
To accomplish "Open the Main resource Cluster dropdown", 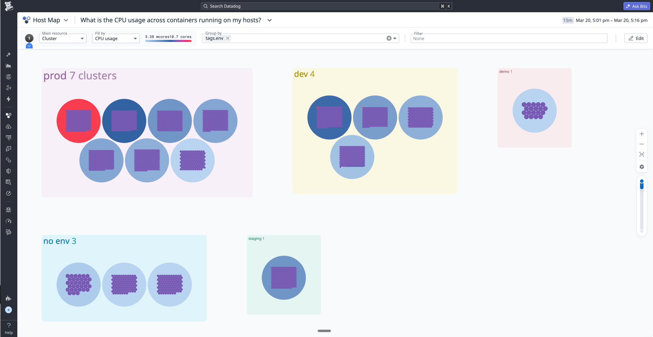I will 63,38.
